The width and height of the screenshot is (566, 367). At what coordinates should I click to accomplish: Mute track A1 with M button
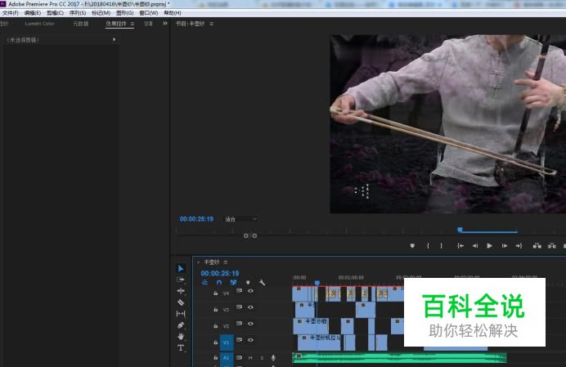(x=250, y=358)
